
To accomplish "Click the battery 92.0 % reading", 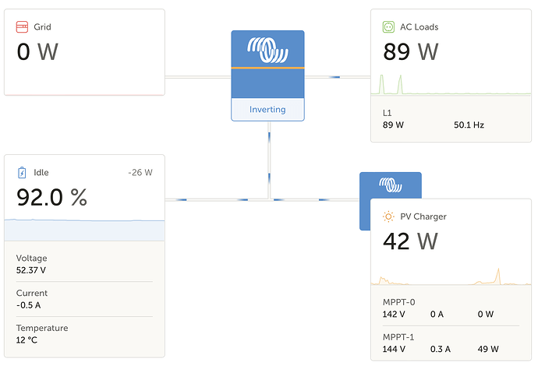I will (x=51, y=198).
